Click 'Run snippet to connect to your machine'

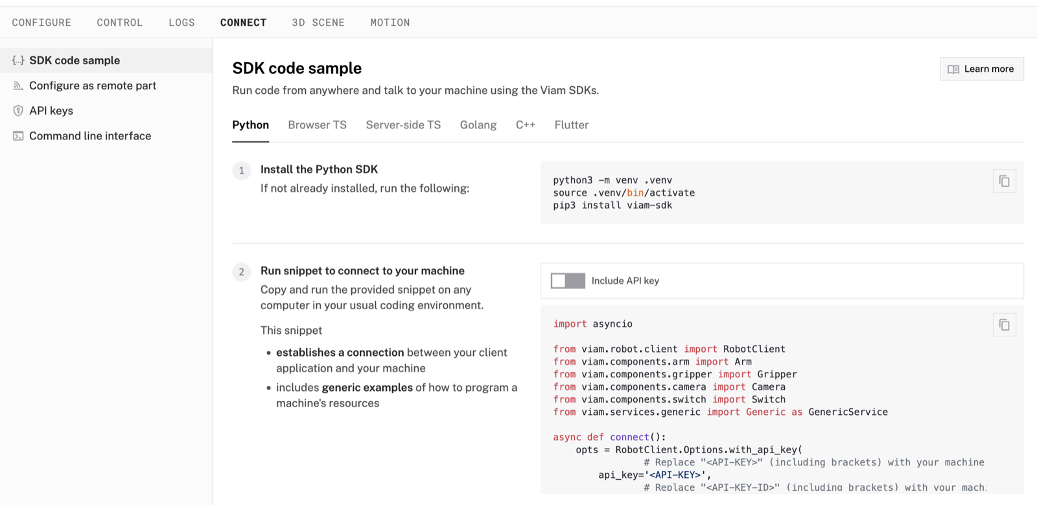(x=362, y=271)
